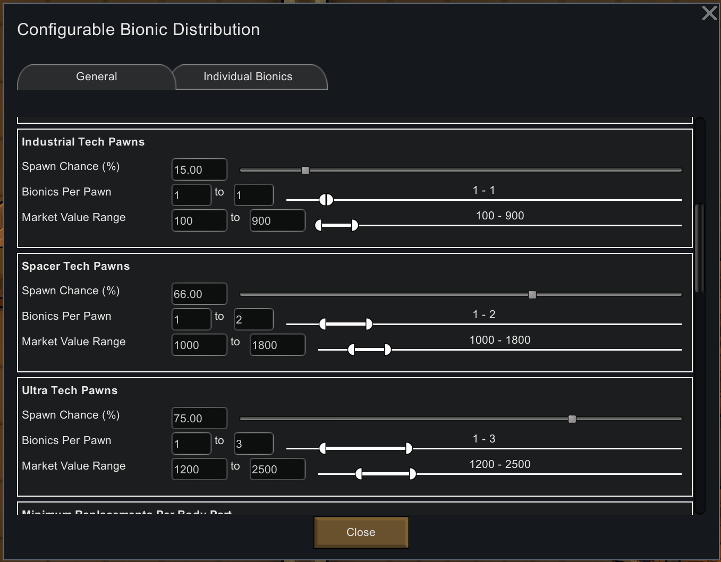This screenshot has height=562, width=721.
Task: Click Ultra Tech Market Value minimum field 1200
Action: (x=199, y=469)
